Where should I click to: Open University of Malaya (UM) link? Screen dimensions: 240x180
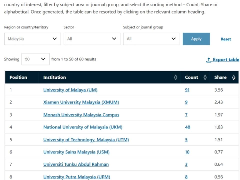coord(70,90)
